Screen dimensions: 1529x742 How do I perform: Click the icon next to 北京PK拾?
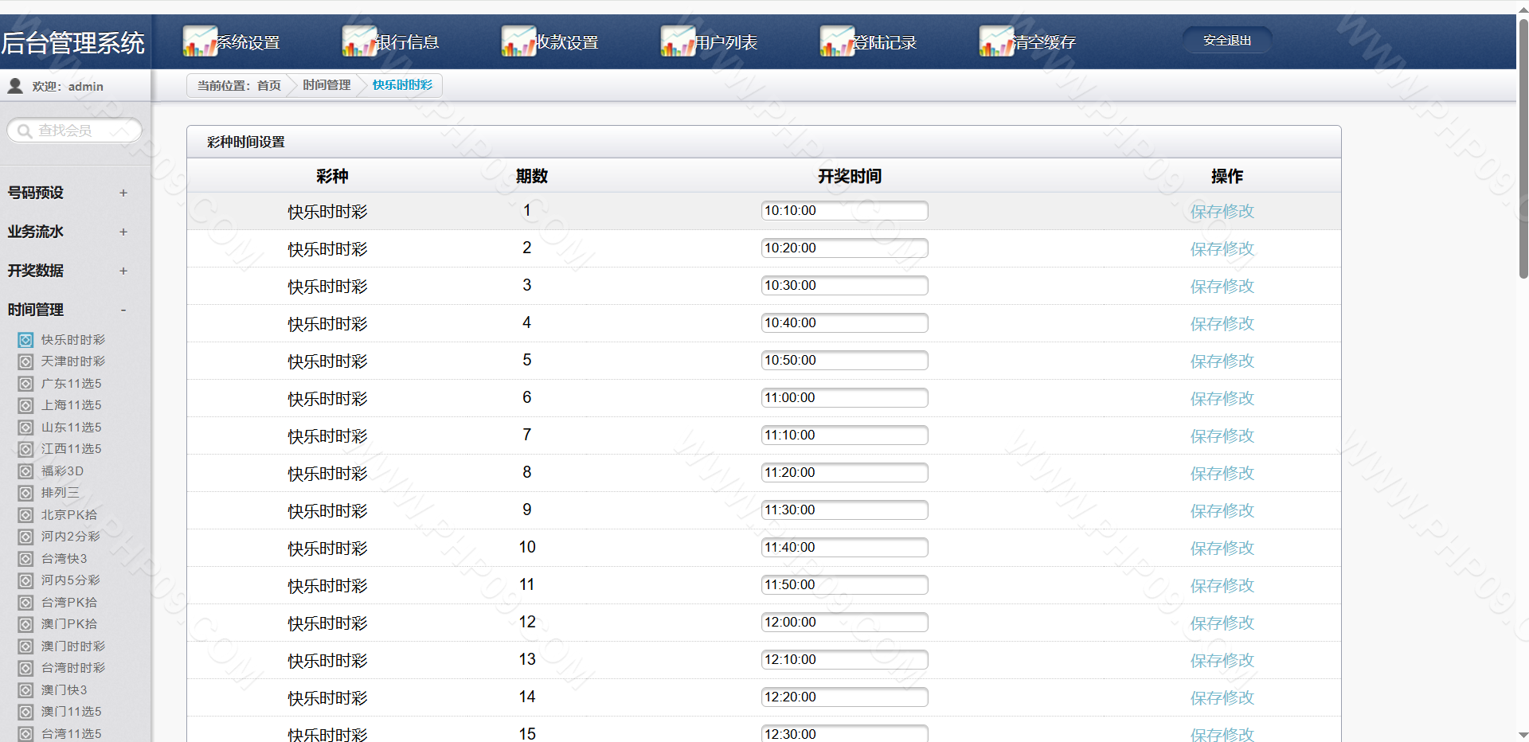point(25,515)
